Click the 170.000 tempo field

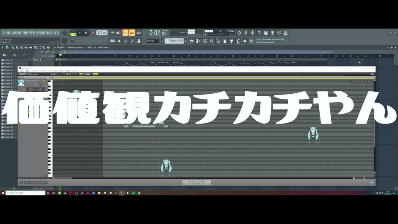point(102,33)
